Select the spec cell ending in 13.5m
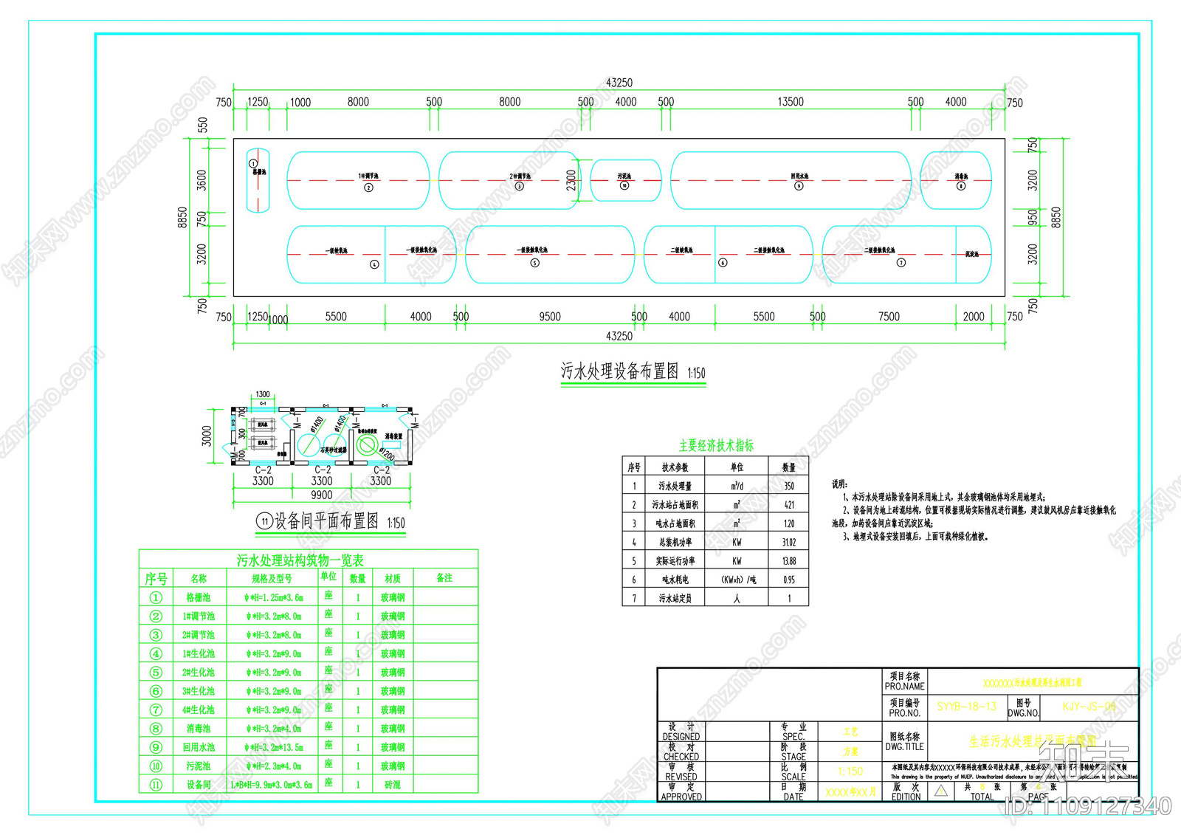This screenshot has height=835, width=1181. click(275, 747)
